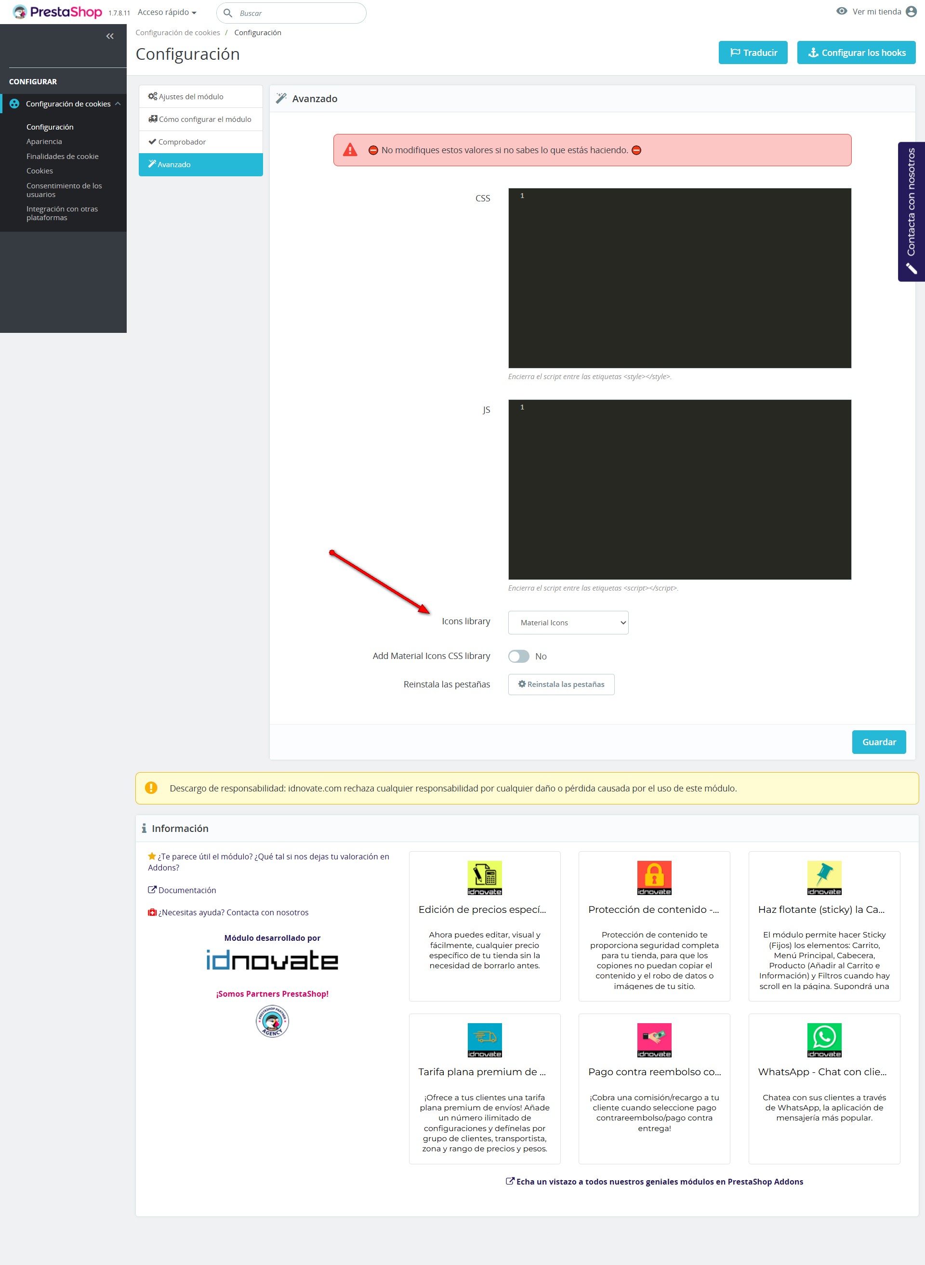Click into the Buscar search field

pyautogui.click(x=297, y=13)
